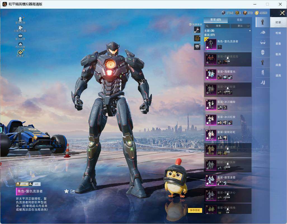
Task: Select the 套装-冰川红玫 outfit
Action: (x=228, y=120)
